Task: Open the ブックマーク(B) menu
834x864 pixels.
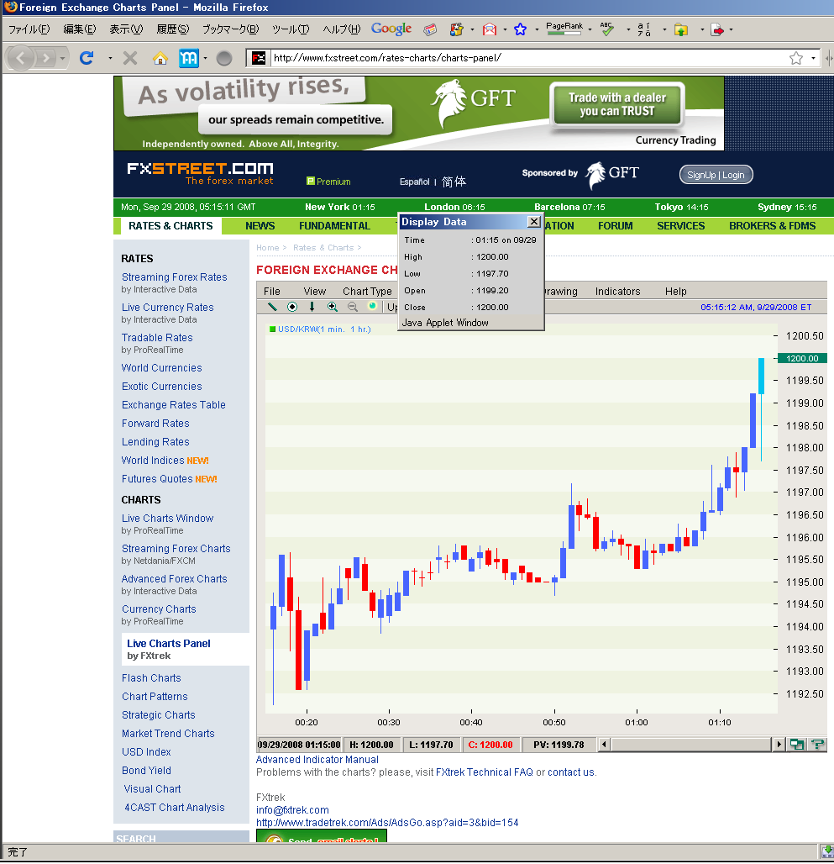Action: pyautogui.click(x=230, y=29)
